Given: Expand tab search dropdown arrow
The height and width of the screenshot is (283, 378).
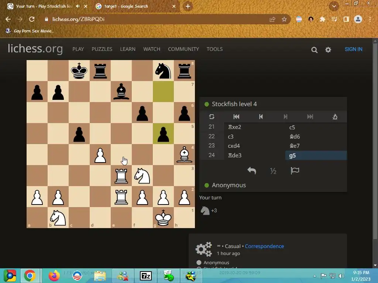Looking at the screenshot, I should [x=334, y=6].
